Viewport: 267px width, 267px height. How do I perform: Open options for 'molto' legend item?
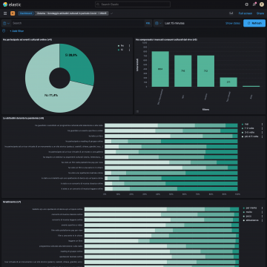[x=262, y=212]
